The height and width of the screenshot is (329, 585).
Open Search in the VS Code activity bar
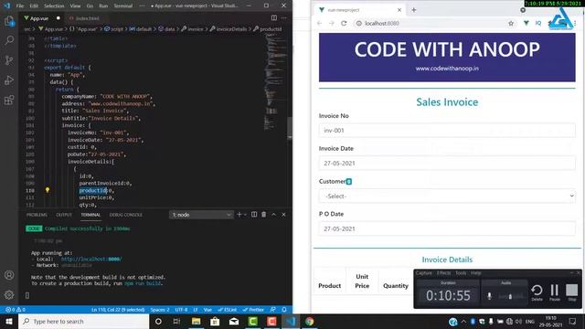(x=9, y=40)
